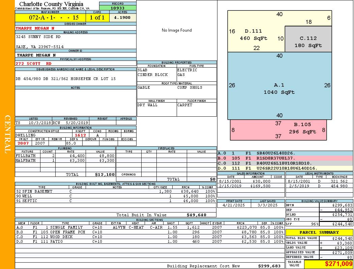Click the vertical CENTRAL sidebar label
The image size is (354, 269).
(8, 134)
